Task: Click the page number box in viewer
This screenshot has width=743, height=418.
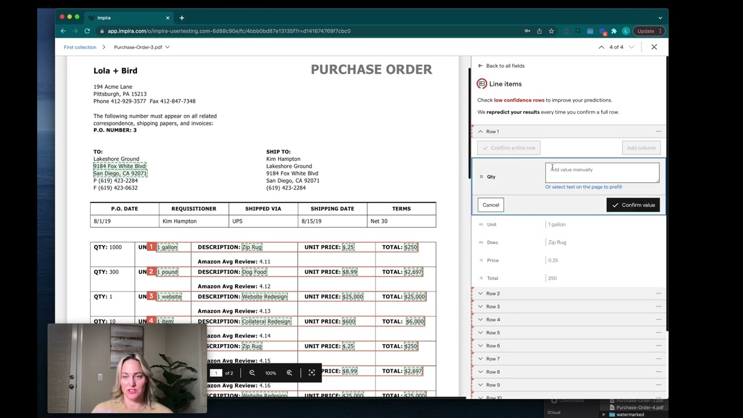Action: click(x=216, y=373)
